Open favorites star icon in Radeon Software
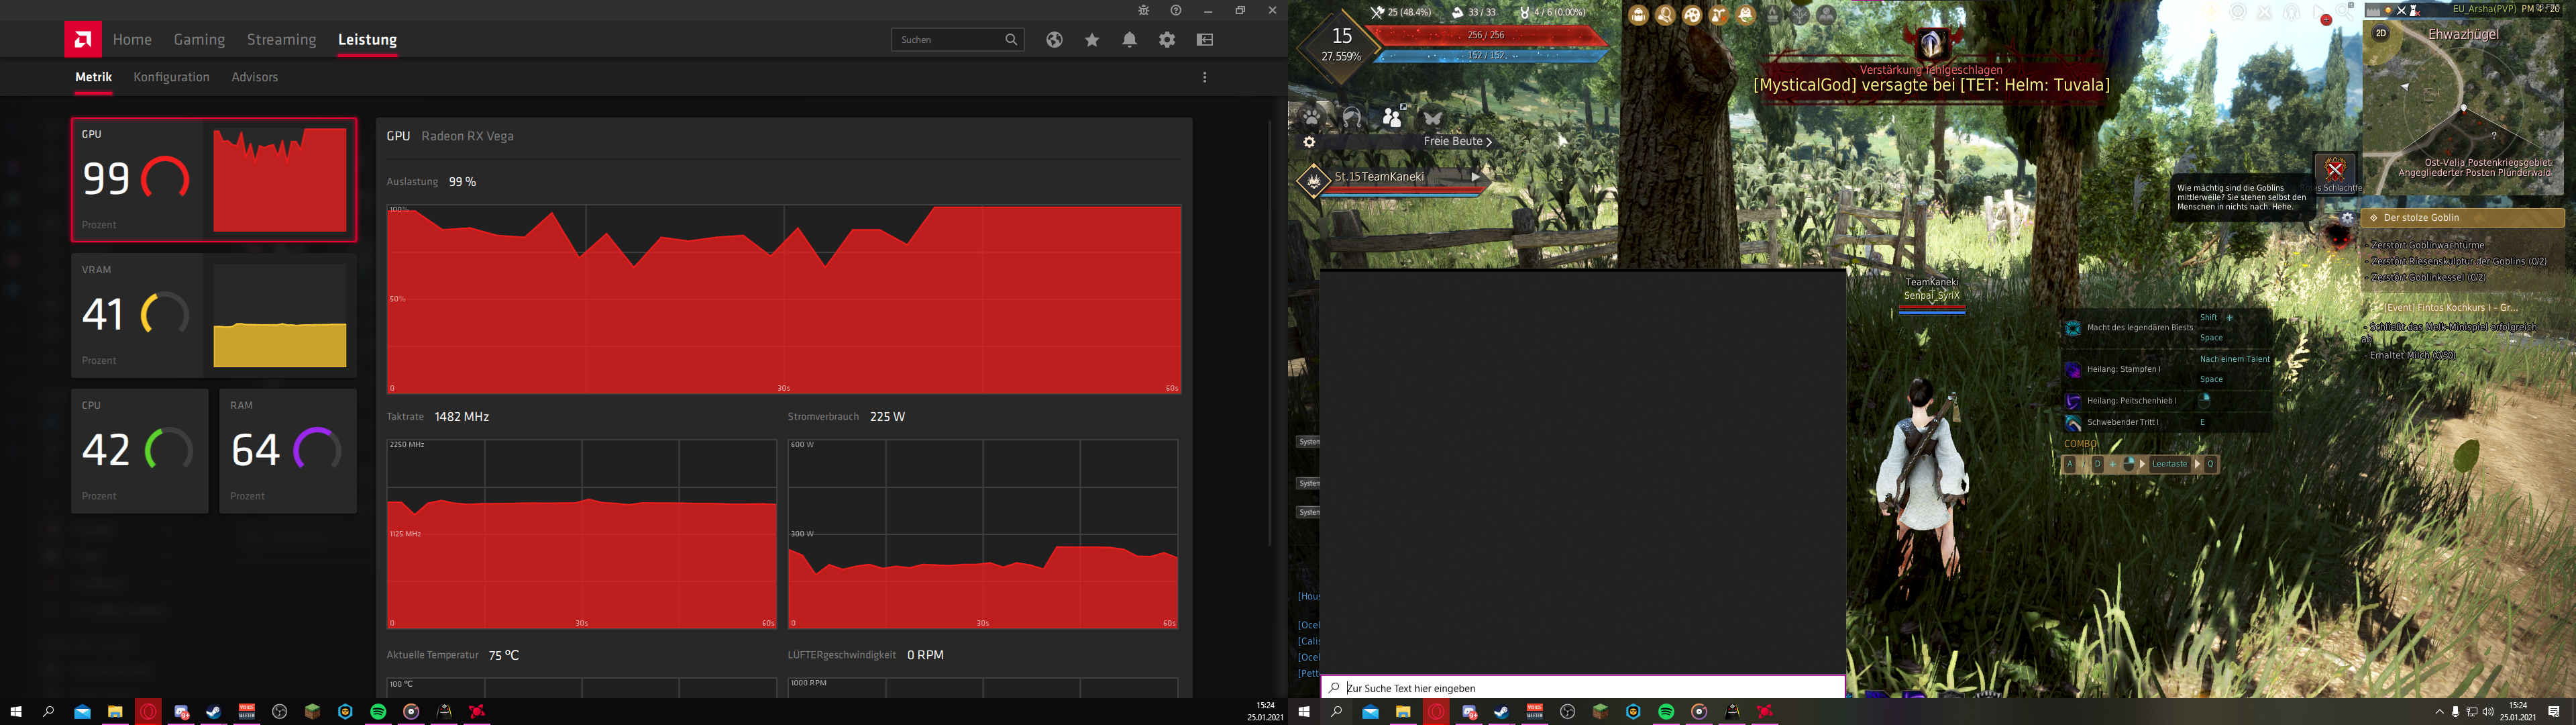This screenshot has height=725, width=2576. [1092, 40]
